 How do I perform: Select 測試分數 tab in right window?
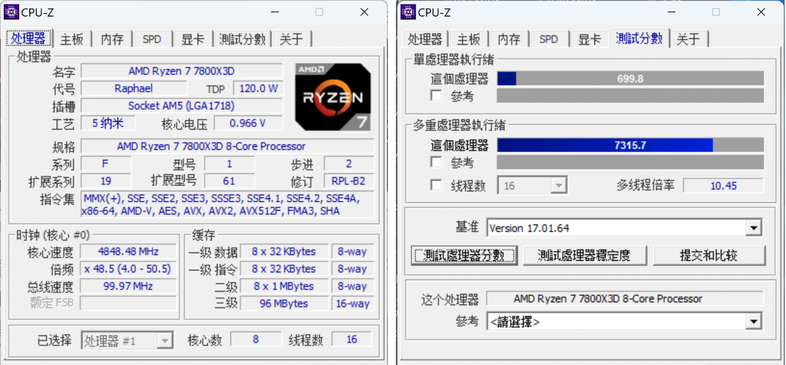point(639,38)
